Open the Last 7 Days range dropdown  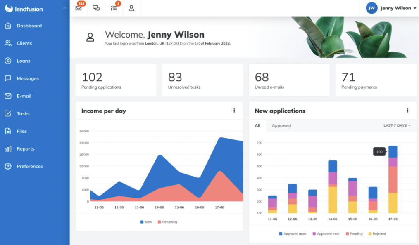[x=397, y=125]
